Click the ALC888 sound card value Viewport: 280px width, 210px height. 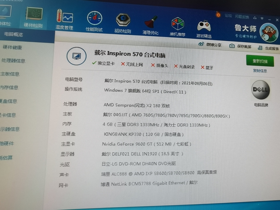pos(159,173)
